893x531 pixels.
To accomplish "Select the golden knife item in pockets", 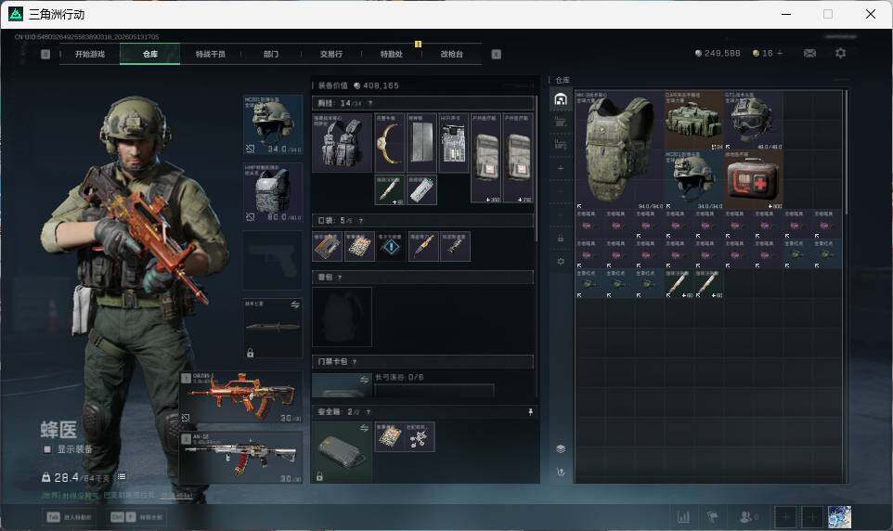I will 423,246.
